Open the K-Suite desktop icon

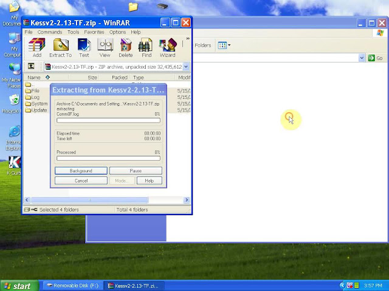click(x=15, y=166)
